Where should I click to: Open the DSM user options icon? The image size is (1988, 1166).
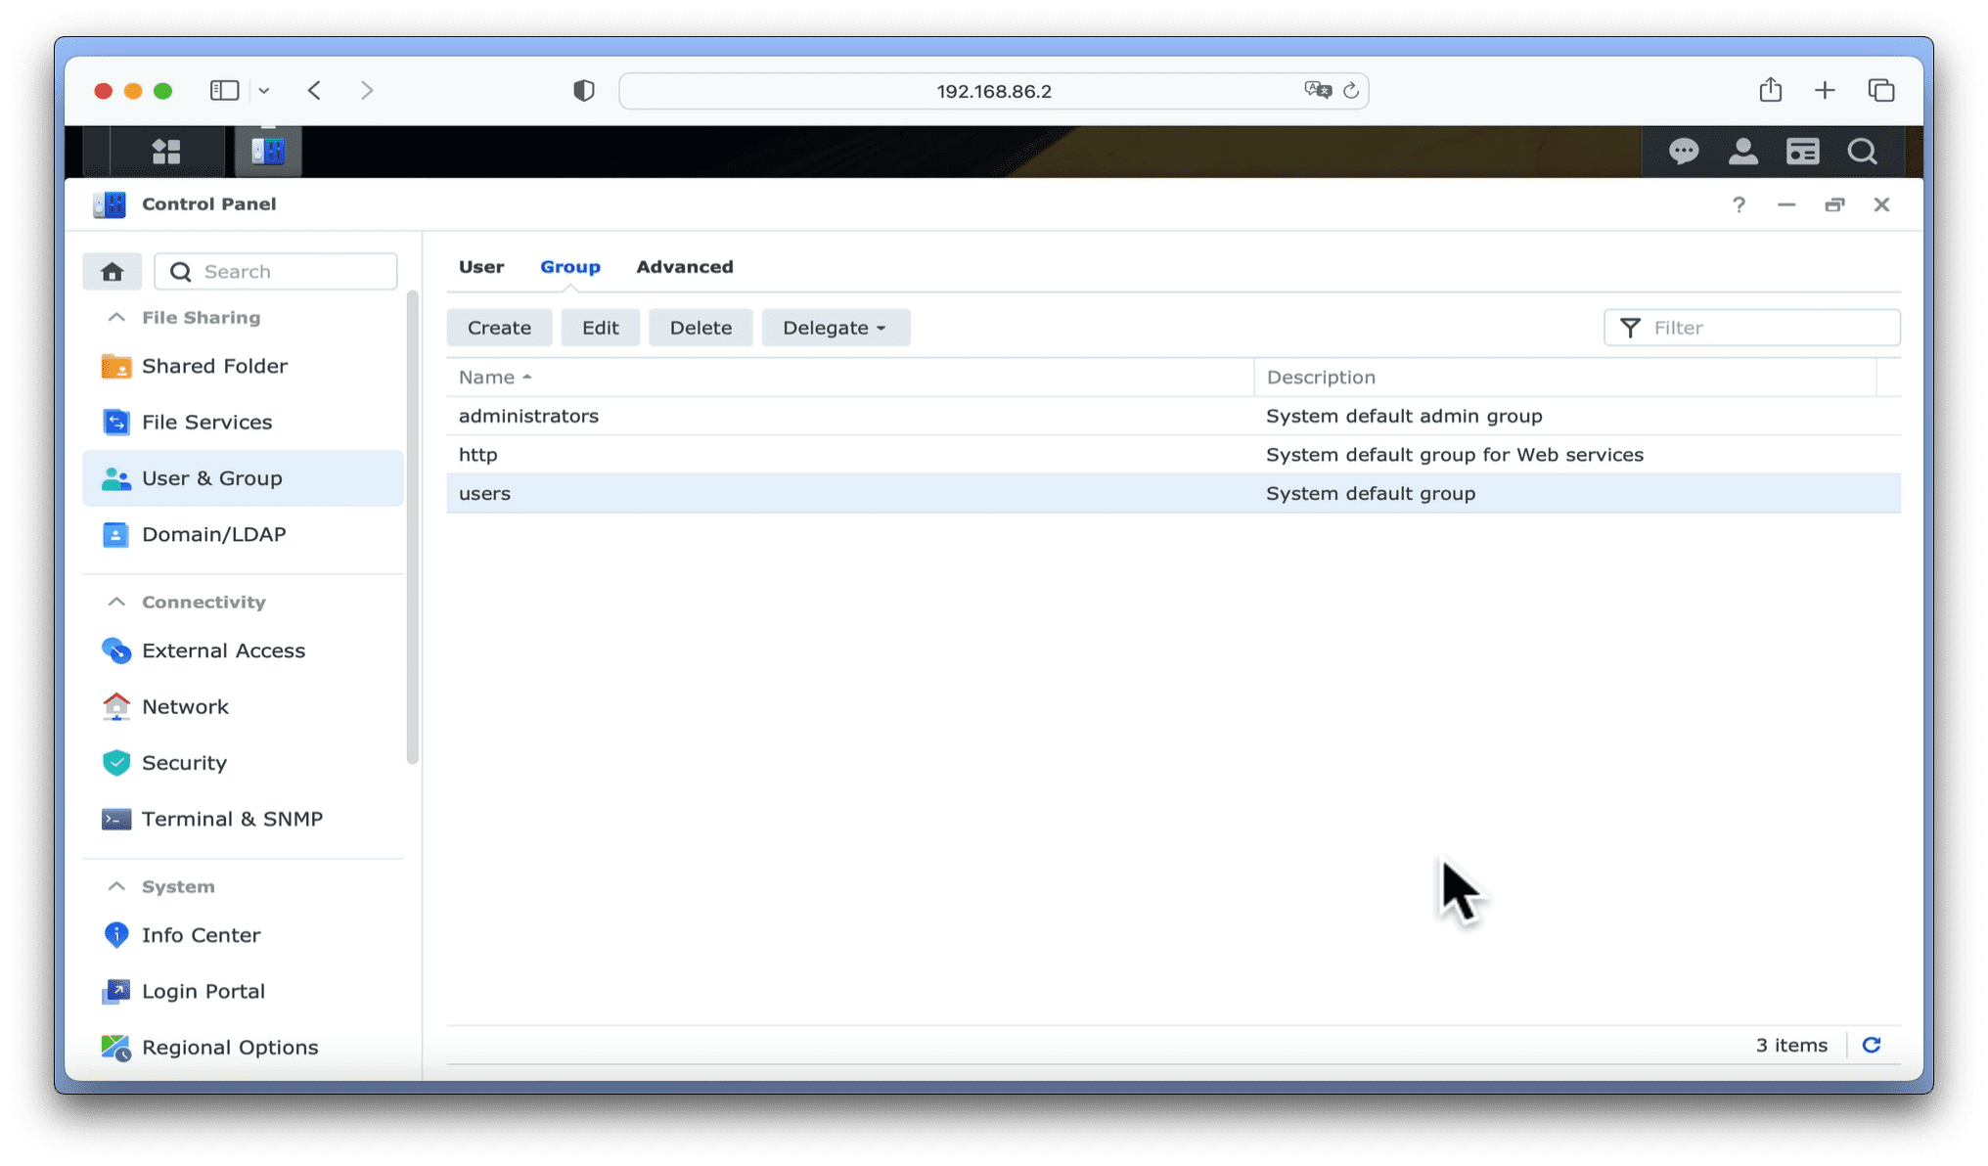(1743, 152)
